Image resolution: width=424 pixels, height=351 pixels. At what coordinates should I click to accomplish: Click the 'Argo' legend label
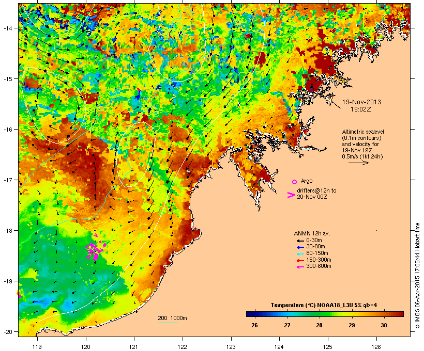point(307,181)
